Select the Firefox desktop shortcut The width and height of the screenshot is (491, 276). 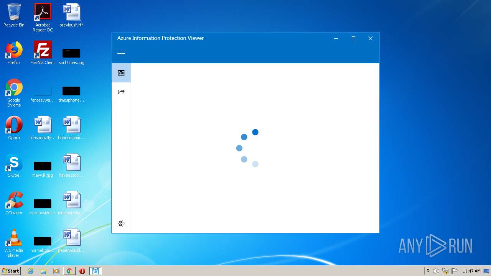pos(14,53)
